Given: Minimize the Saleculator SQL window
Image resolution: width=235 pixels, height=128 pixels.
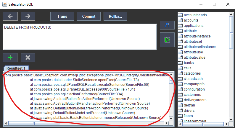Looking at the screenshot, I should tap(201, 4).
